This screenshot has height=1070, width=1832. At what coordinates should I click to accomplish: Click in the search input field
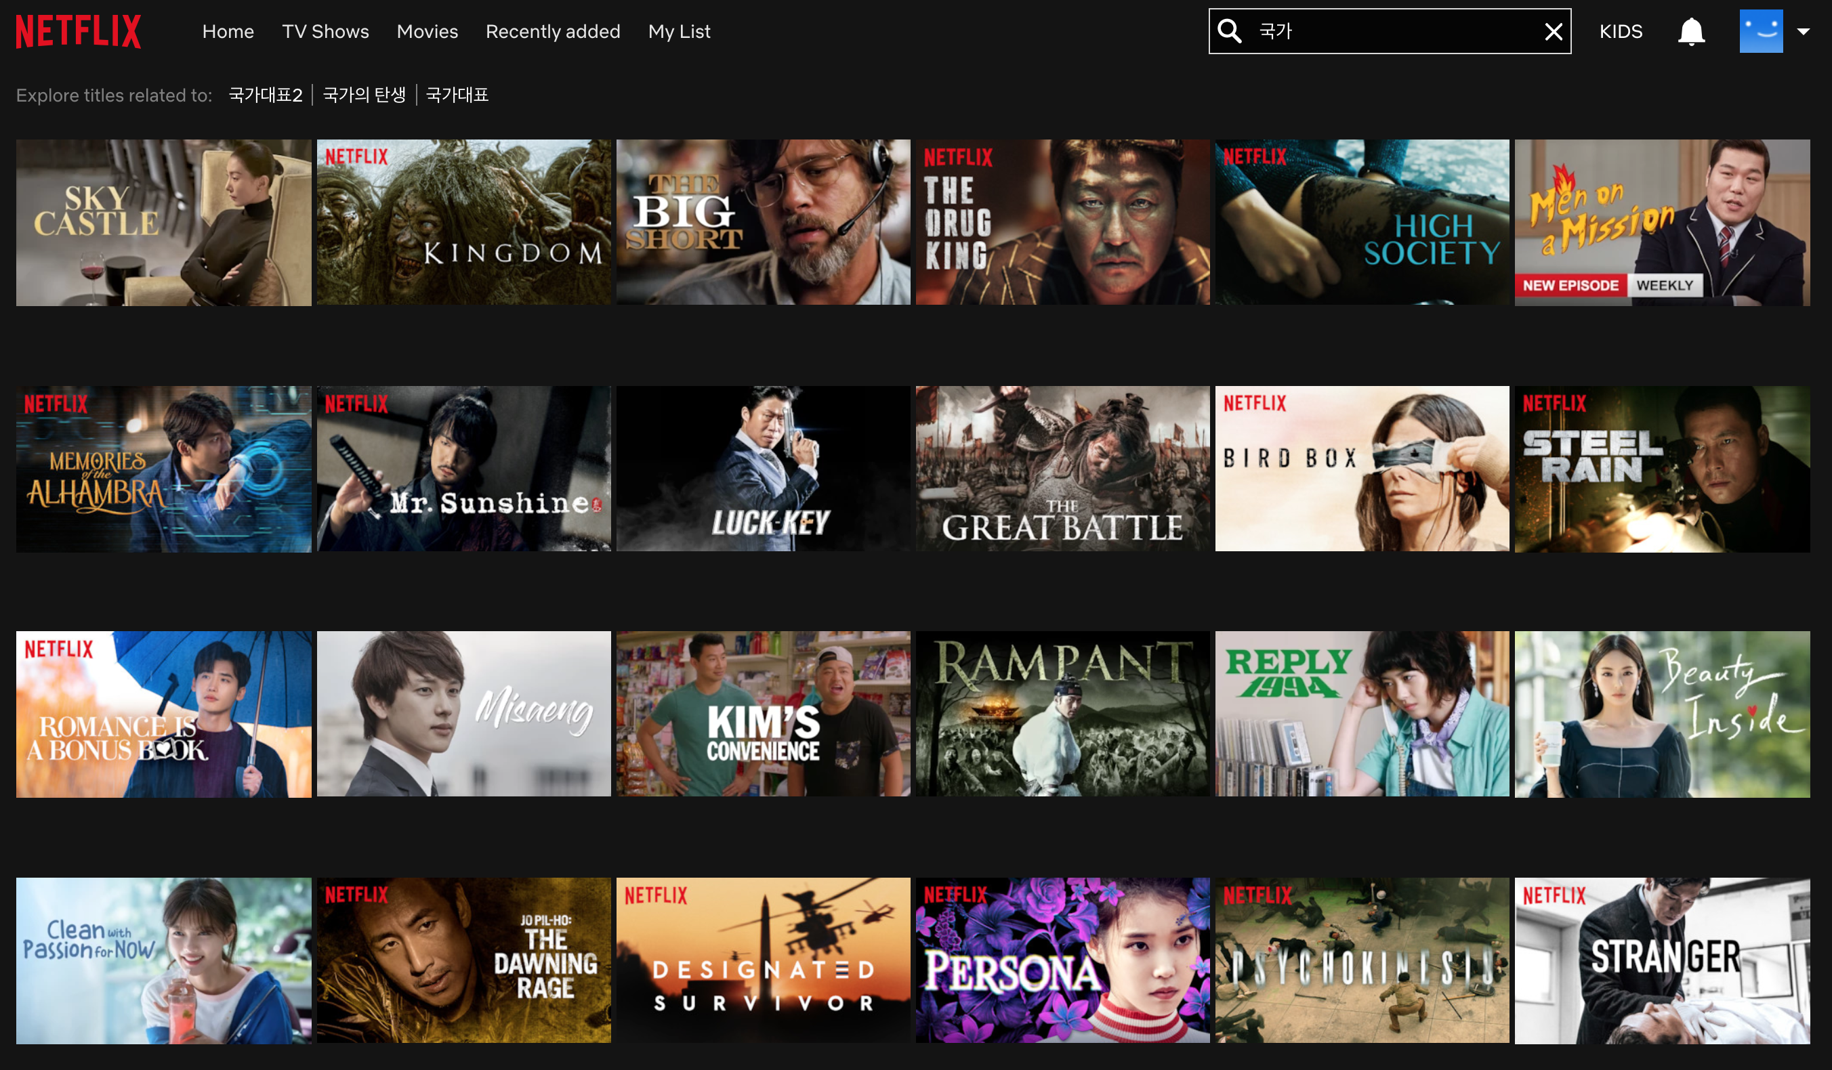coord(1396,31)
